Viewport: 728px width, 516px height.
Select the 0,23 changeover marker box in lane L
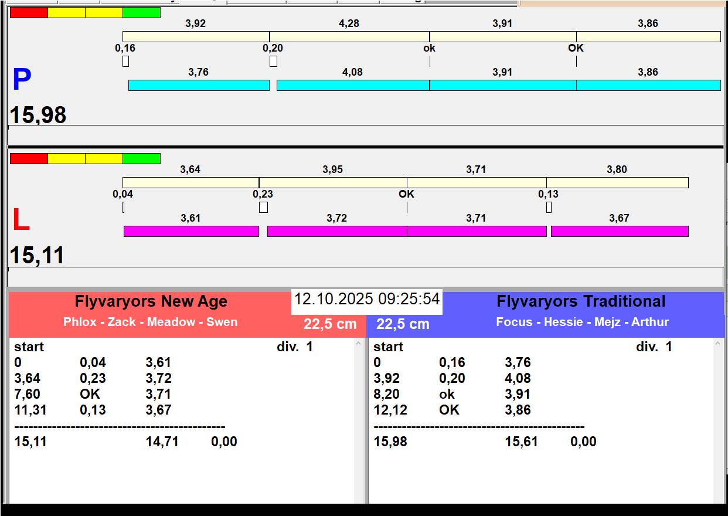coord(263,207)
